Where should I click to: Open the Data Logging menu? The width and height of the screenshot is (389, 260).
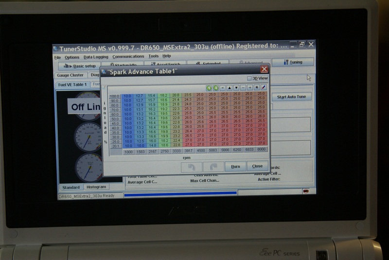coord(96,57)
